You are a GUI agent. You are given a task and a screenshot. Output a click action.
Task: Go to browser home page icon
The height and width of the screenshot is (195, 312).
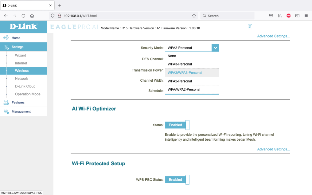point(32,16)
